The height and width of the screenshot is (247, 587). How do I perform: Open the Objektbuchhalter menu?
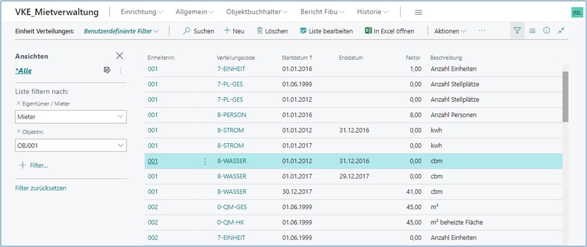[x=257, y=12]
